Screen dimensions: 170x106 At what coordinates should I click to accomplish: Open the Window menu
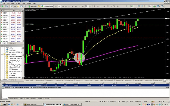pos(29,3)
